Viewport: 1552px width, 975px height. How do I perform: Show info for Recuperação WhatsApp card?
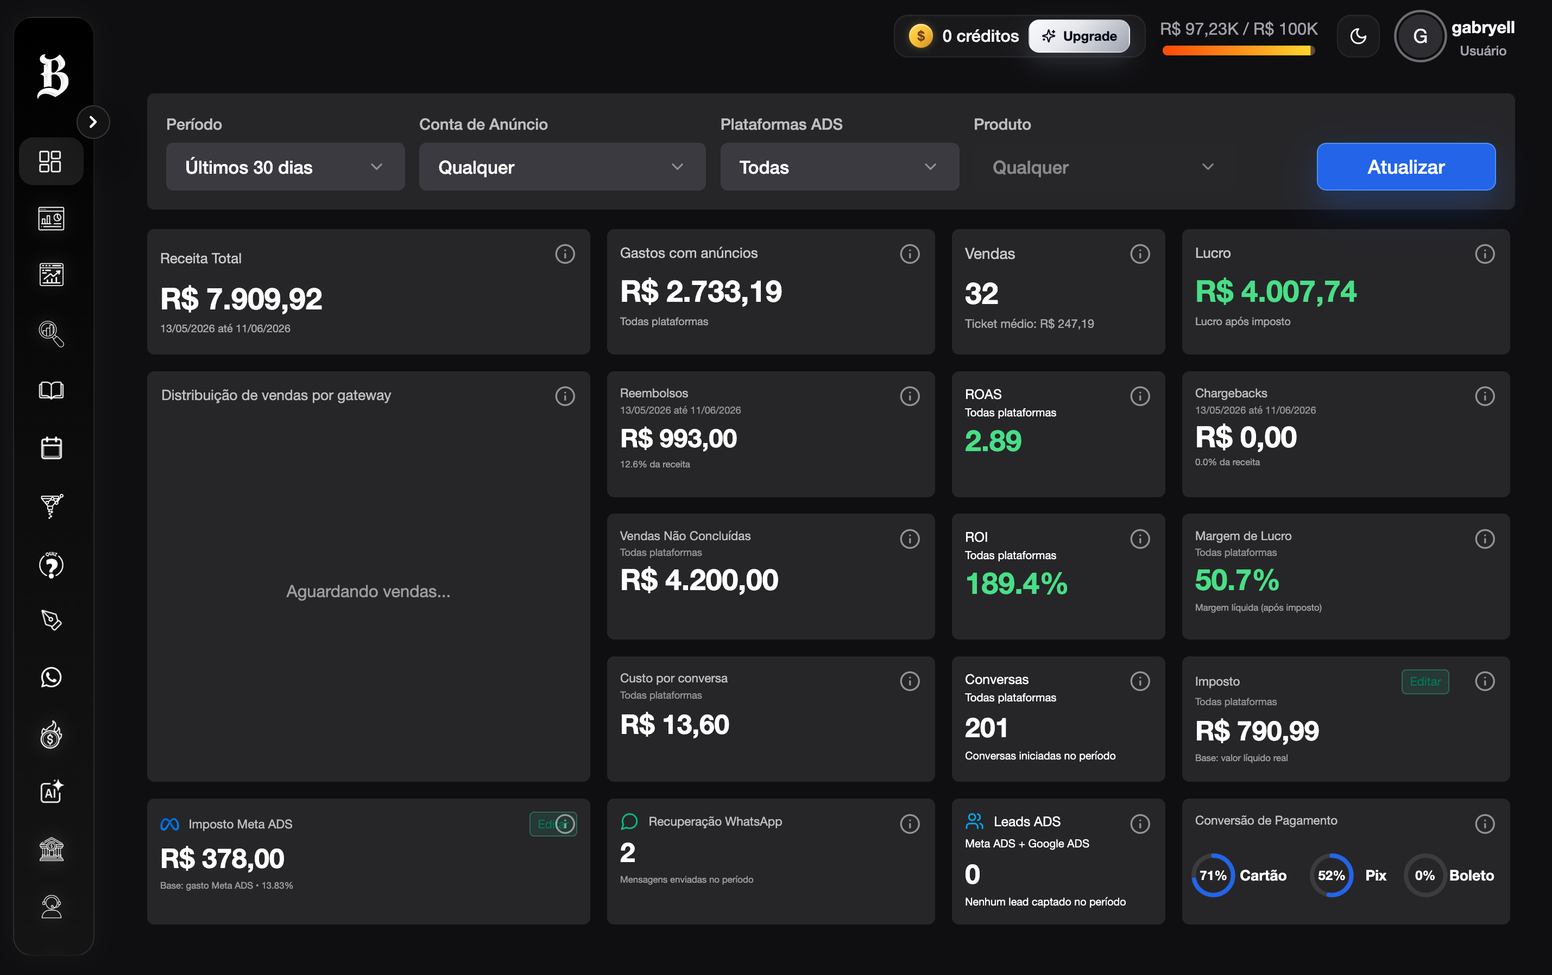(910, 824)
